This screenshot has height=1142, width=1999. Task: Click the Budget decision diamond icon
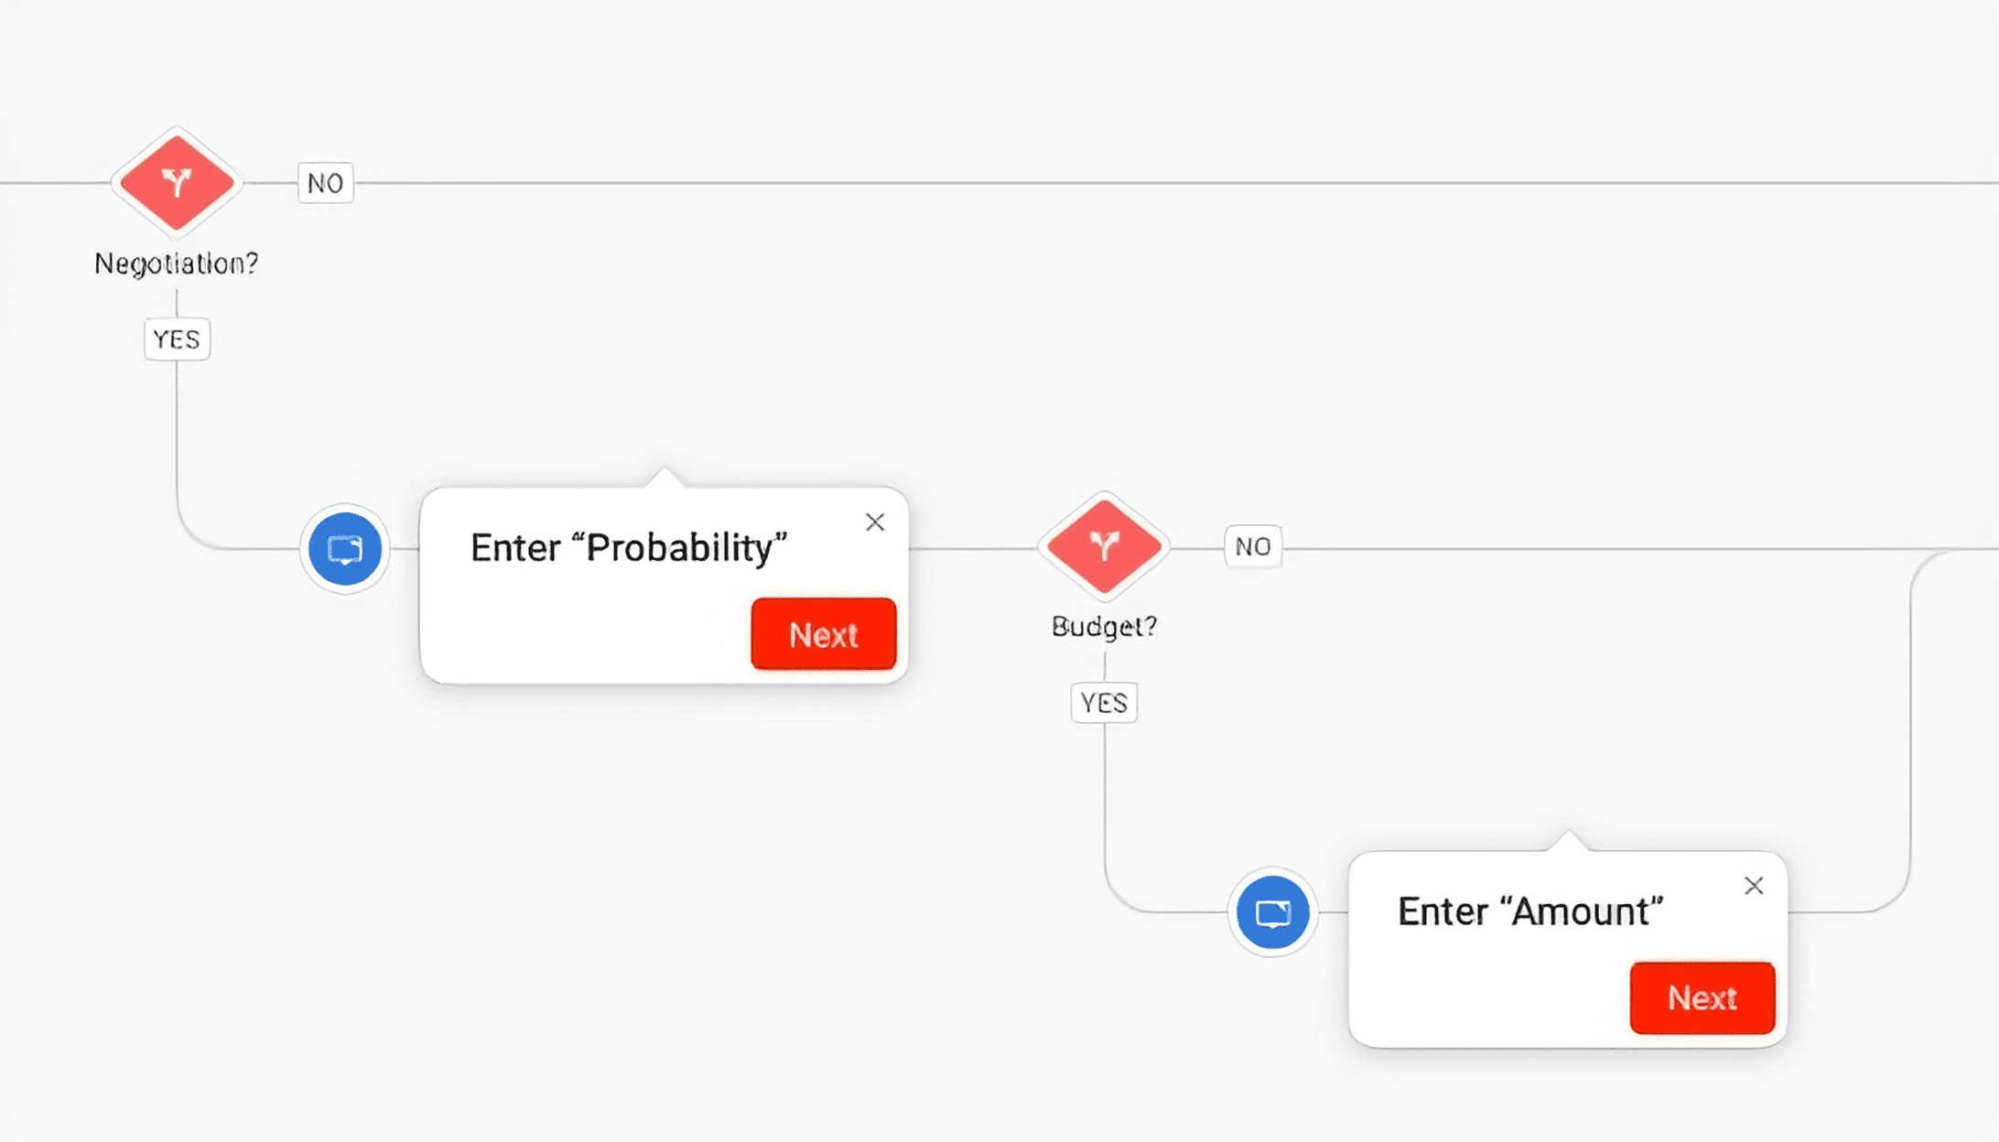tap(1104, 546)
